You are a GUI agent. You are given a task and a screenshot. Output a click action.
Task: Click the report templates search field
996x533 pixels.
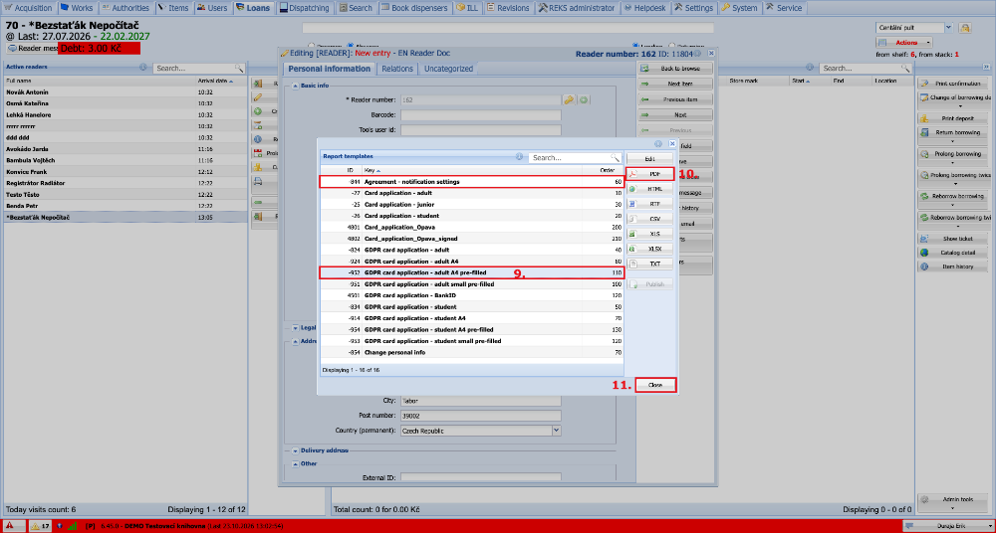pyautogui.click(x=571, y=157)
